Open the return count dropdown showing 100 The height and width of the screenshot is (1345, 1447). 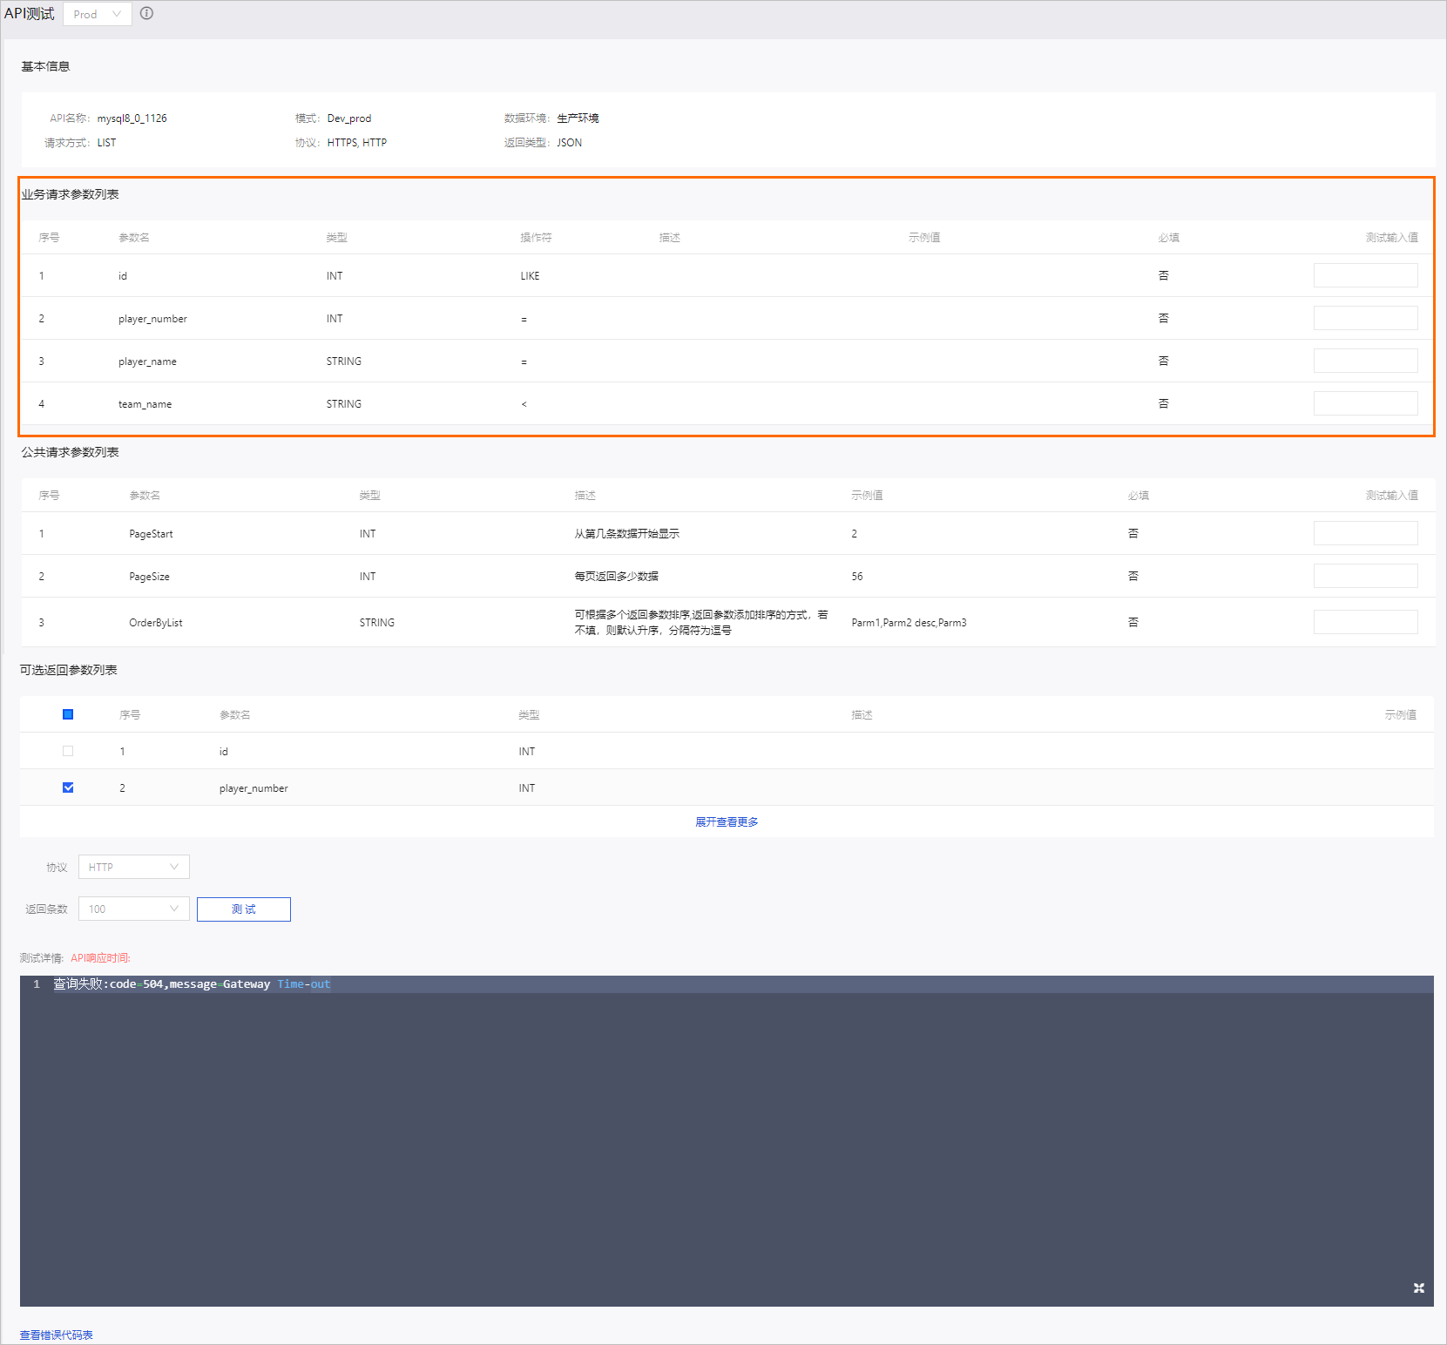[x=134, y=909]
